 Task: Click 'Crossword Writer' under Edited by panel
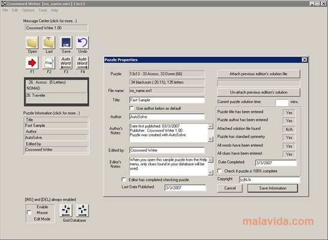tap(56, 150)
